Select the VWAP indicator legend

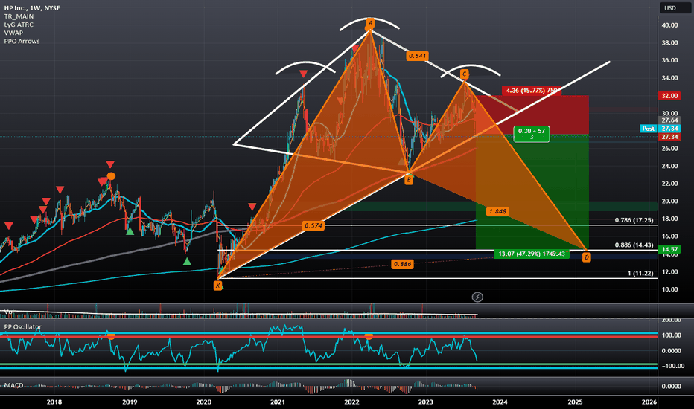click(x=13, y=33)
